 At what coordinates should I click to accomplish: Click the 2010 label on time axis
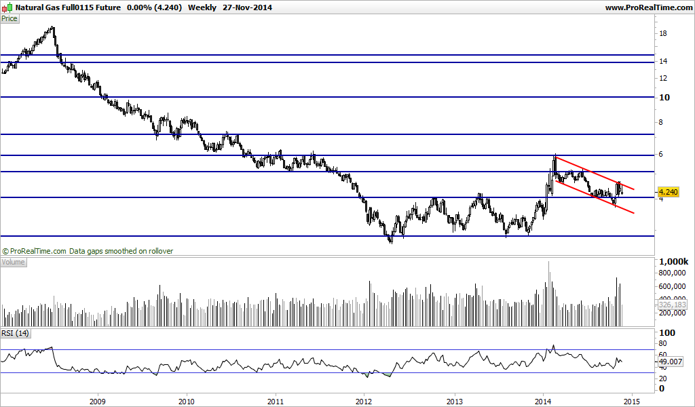(x=186, y=402)
